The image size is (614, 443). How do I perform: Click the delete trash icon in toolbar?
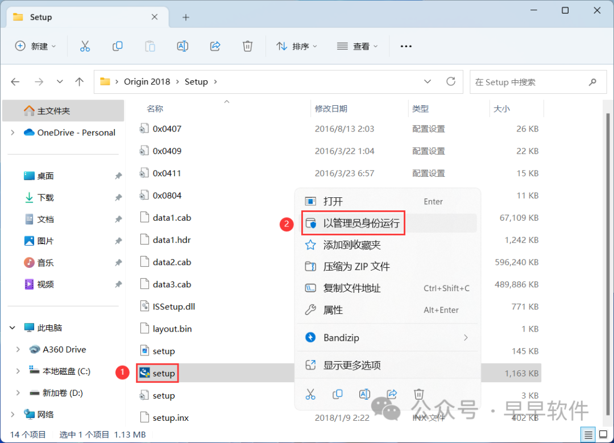247,47
